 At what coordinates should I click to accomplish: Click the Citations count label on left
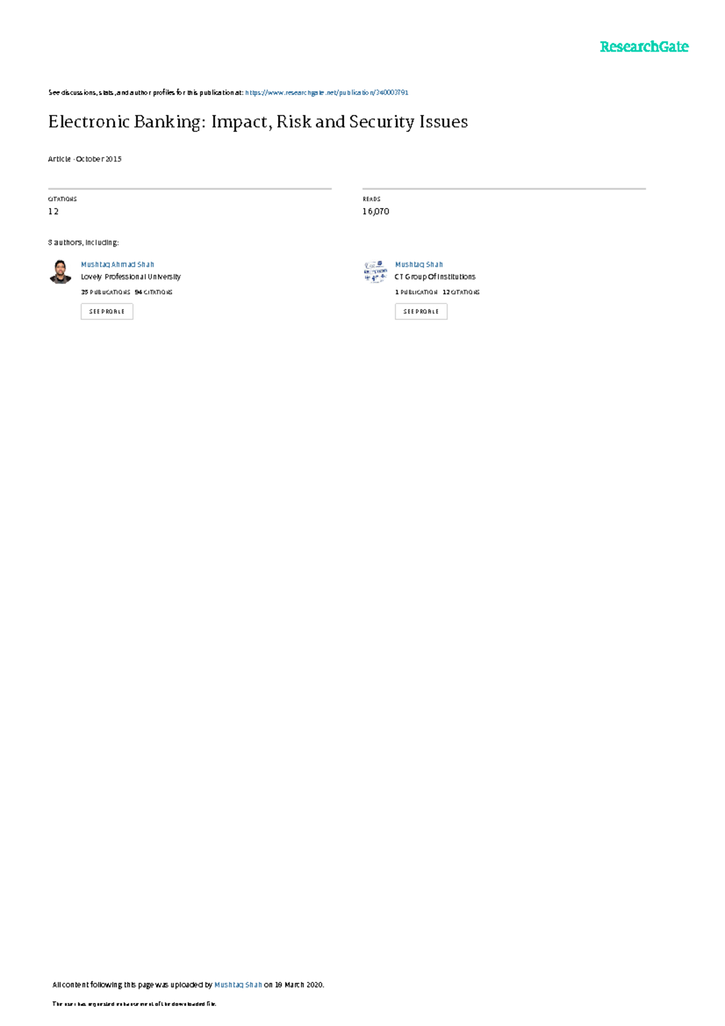[62, 199]
